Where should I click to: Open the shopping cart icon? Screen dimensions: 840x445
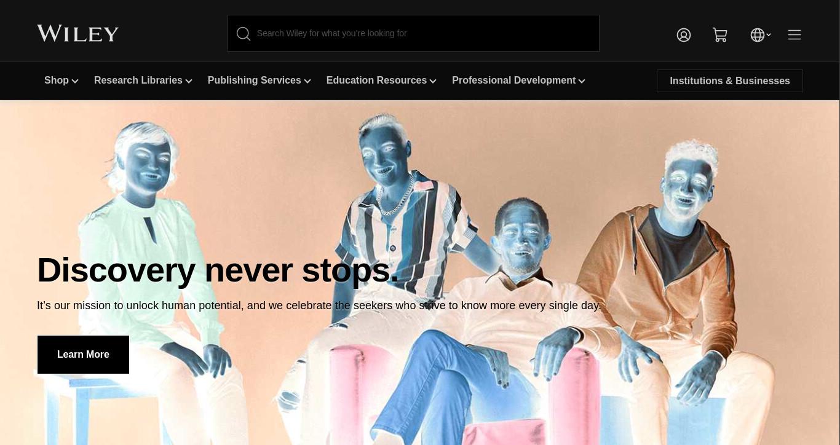[720, 35]
